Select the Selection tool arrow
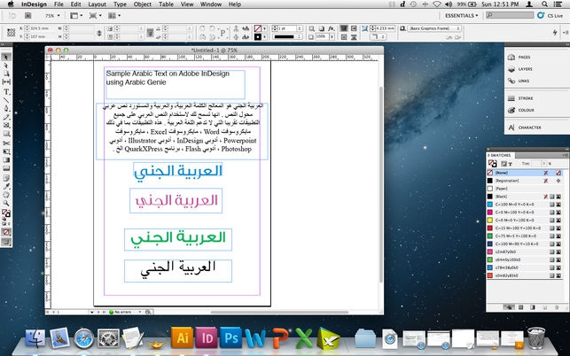The height and width of the screenshot is (356, 570). tap(6, 57)
